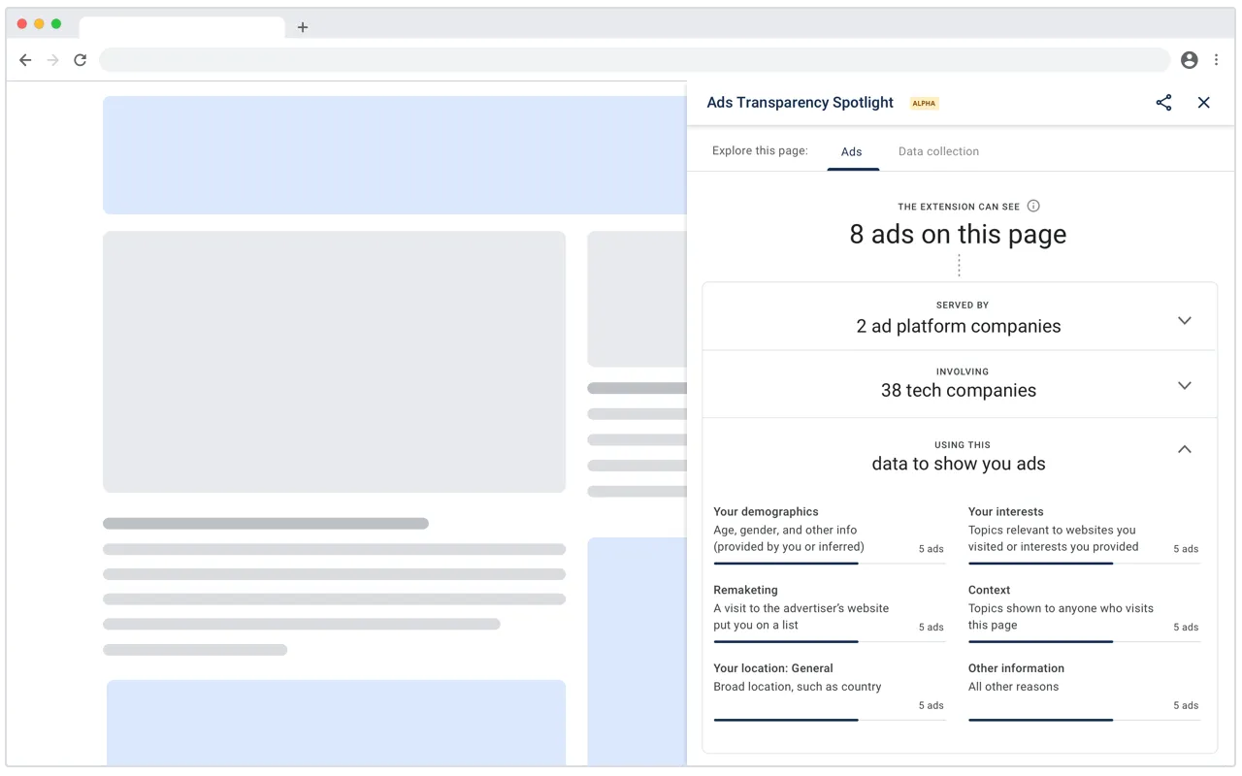Viewport: 1242px width, 776px height.
Task: Open the browser three-dot menu
Action: click(1216, 59)
